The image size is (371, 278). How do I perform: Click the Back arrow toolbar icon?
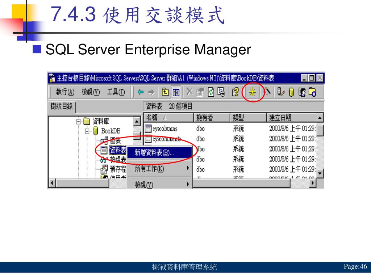(x=141, y=92)
